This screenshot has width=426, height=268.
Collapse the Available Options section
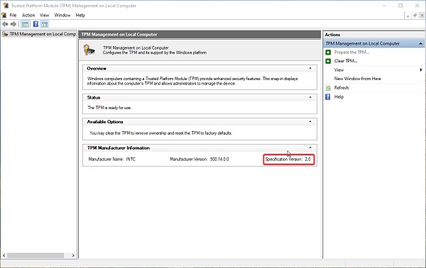[x=310, y=122]
